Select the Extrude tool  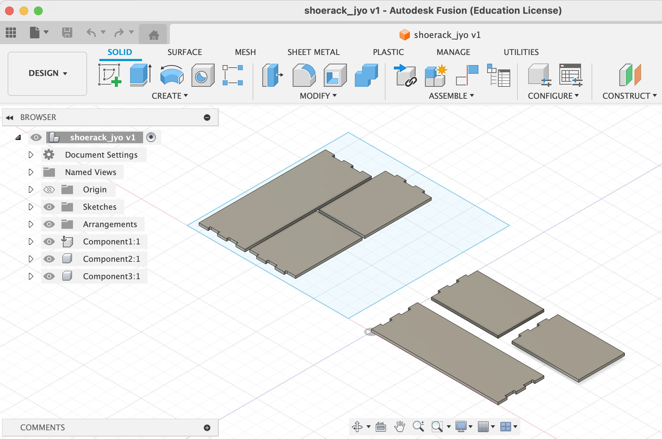141,75
